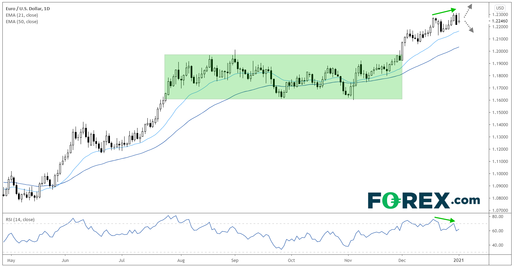
Task: Click the 1.10000 price axis label
Action: point(500,173)
